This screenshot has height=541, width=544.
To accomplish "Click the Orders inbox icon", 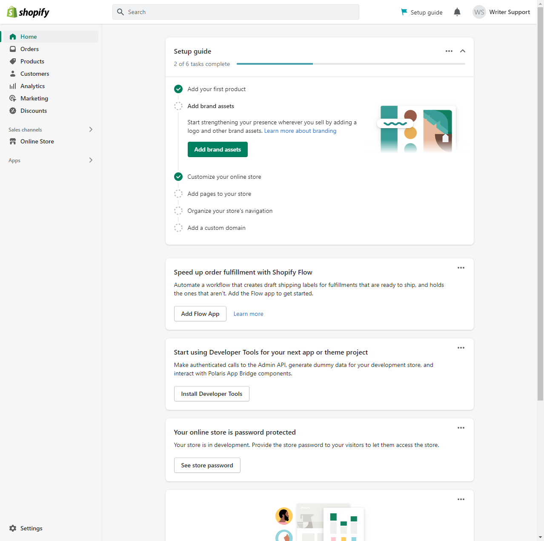I will click(13, 49).
